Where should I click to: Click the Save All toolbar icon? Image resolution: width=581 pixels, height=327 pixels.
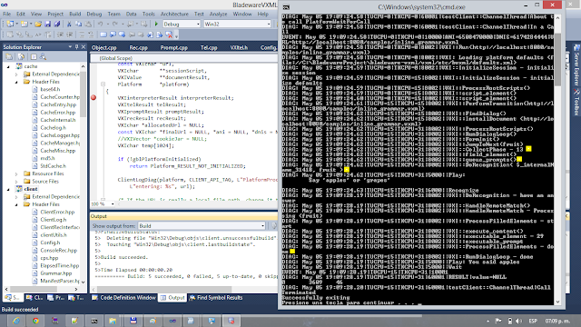pos(57,25)
